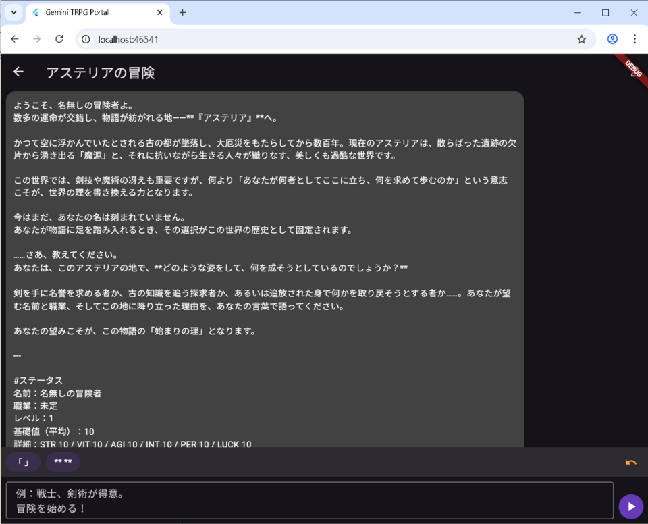Open a new browser tab

[x=182, y=13]
